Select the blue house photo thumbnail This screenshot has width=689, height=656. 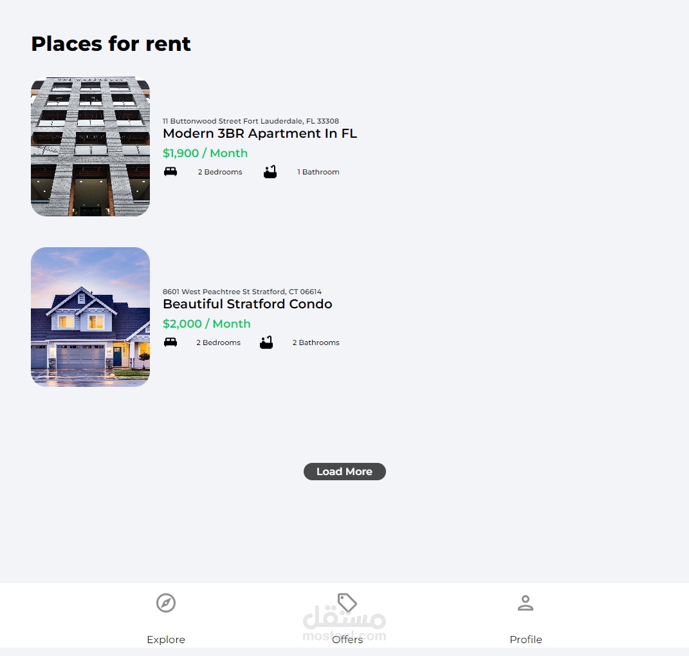(90, 317)
